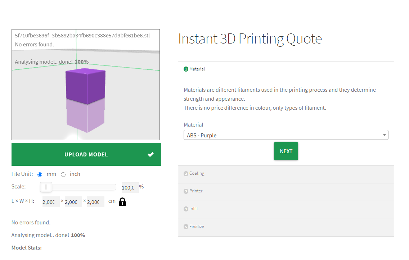Open the Material dropdown ABS - Purple
Image resolution: width=409 pixels, height=260 pixels.
[286, 135]
